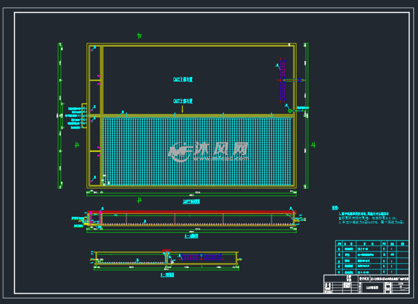Viewport: 418px width, 304px height.
Task: Click the watermark logo at the drawing center
Action: [208, 150]
